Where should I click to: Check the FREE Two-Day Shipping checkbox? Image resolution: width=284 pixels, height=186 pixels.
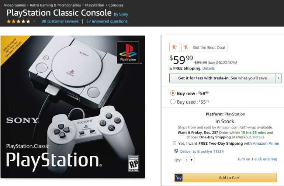(x=174, y=143)
